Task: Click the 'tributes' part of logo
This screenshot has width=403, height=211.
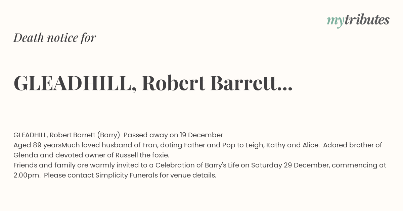Action: point(367,20)
